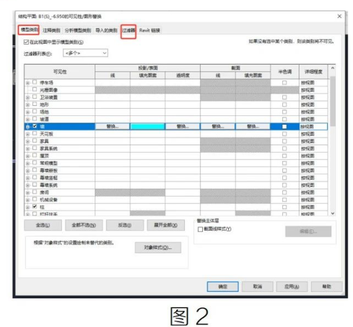
Task: Click 按视图 detail level cell for 停车场
Action: coord(313,82)
